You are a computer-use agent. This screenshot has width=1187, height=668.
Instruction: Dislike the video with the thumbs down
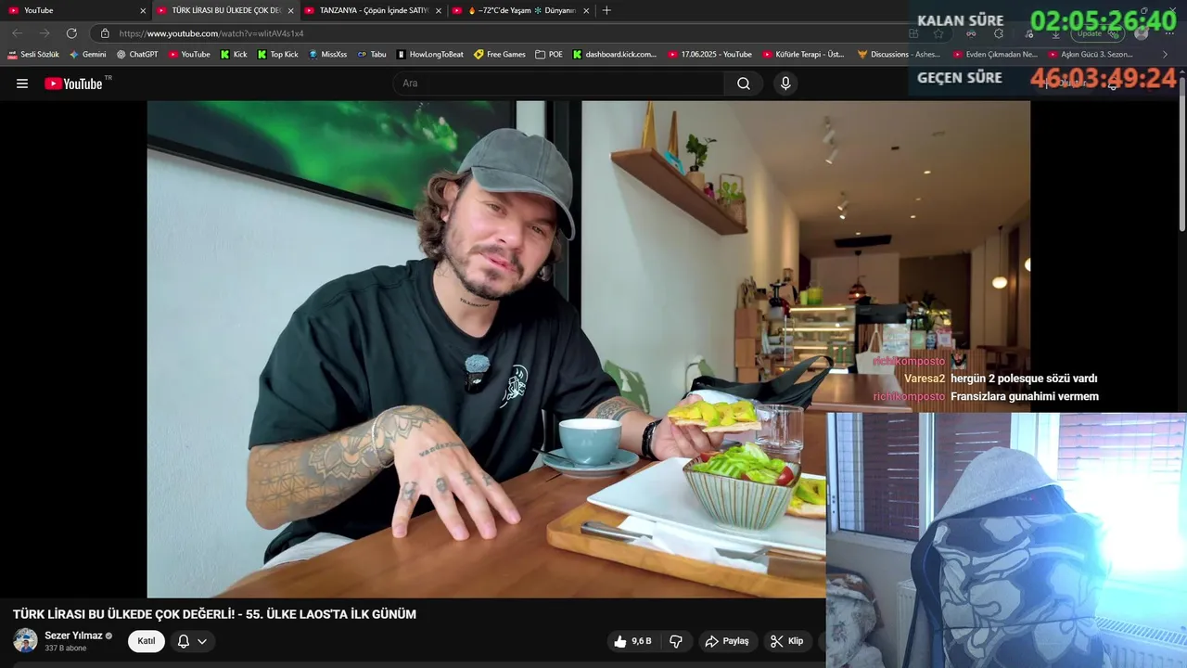[x=676, y=641]
